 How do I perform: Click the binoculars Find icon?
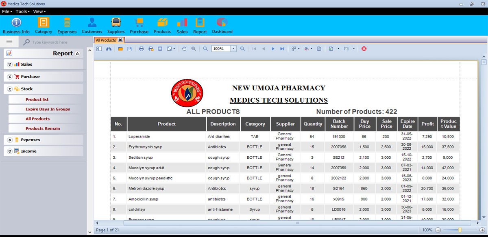[109, 49]
